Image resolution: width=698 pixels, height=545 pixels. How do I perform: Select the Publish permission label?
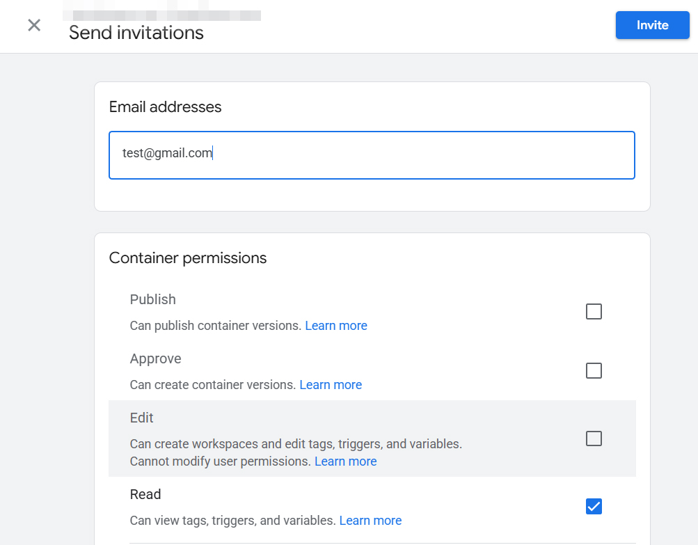[x=152, y=299]
